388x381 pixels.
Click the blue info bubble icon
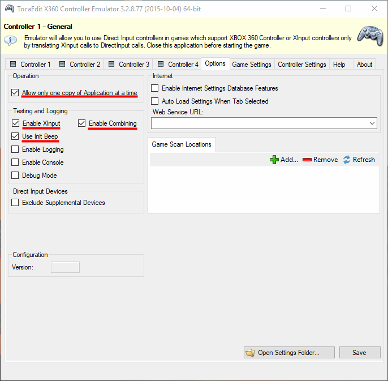[x=10, y=40]
